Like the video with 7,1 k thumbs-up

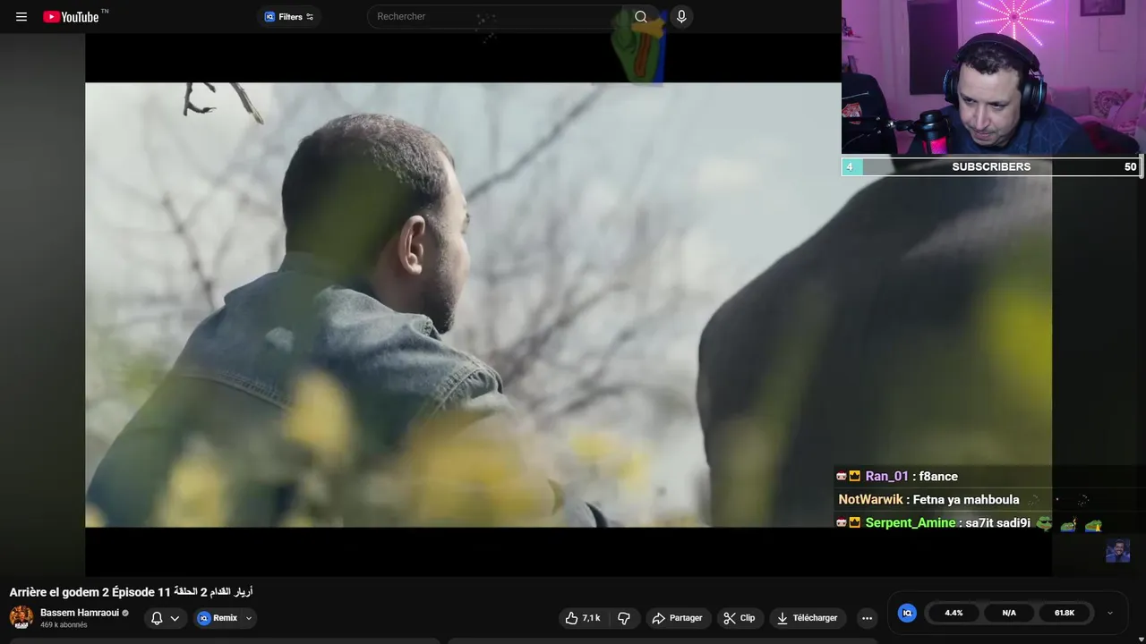coord(583,618)
